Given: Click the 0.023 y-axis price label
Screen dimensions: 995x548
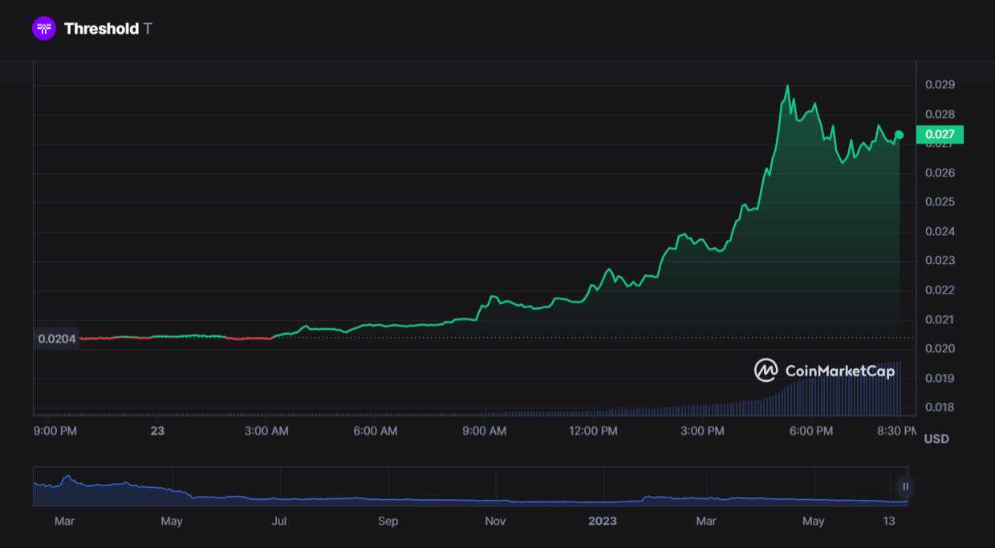Looking at the screenshot, I should (x=940, y=260).
